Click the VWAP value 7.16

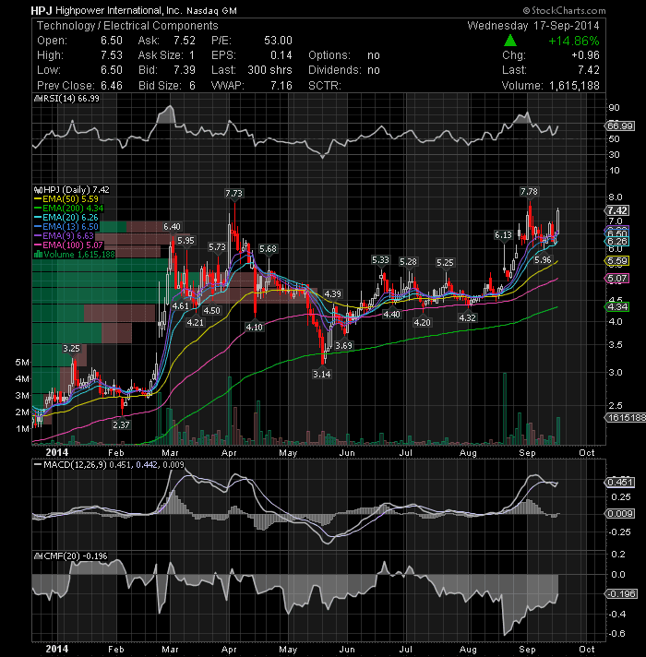point(281,86)
